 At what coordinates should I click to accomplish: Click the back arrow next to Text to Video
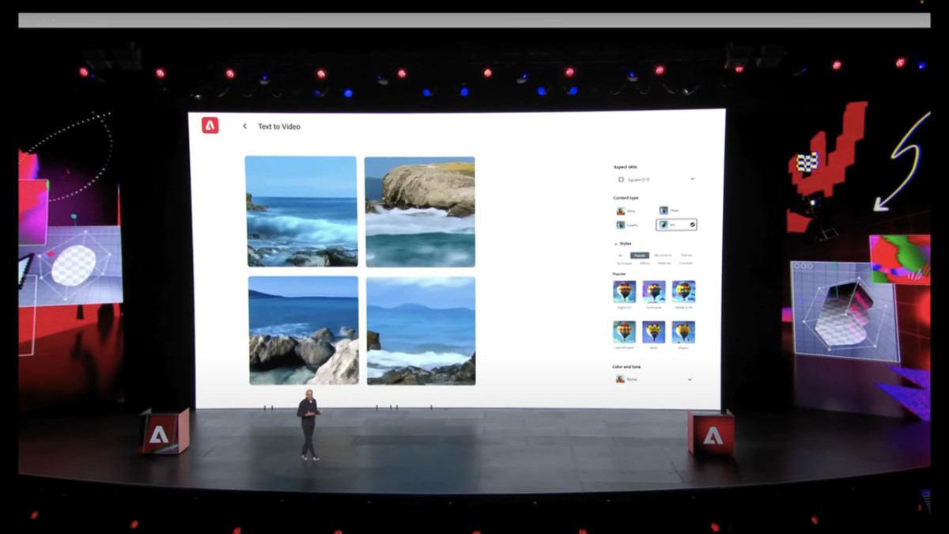click(244, 126)
